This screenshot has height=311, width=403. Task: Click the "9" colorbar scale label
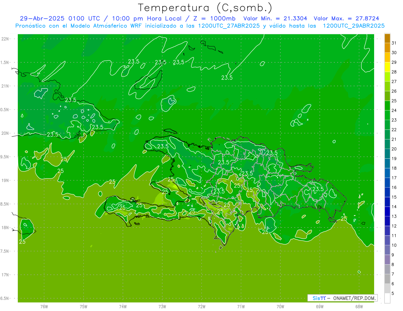coord(393,255)
